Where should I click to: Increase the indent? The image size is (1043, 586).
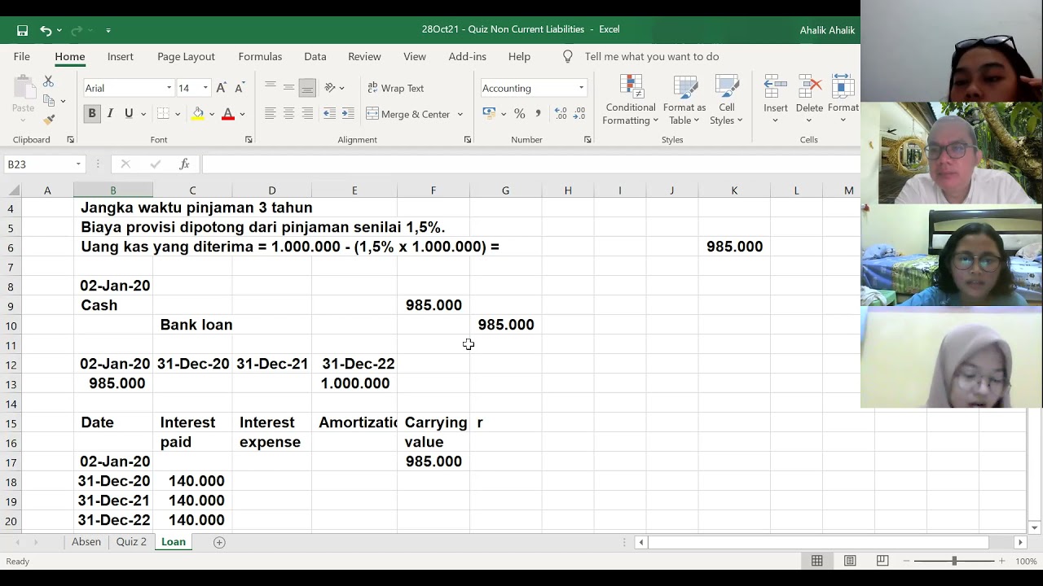pos(348,114)
